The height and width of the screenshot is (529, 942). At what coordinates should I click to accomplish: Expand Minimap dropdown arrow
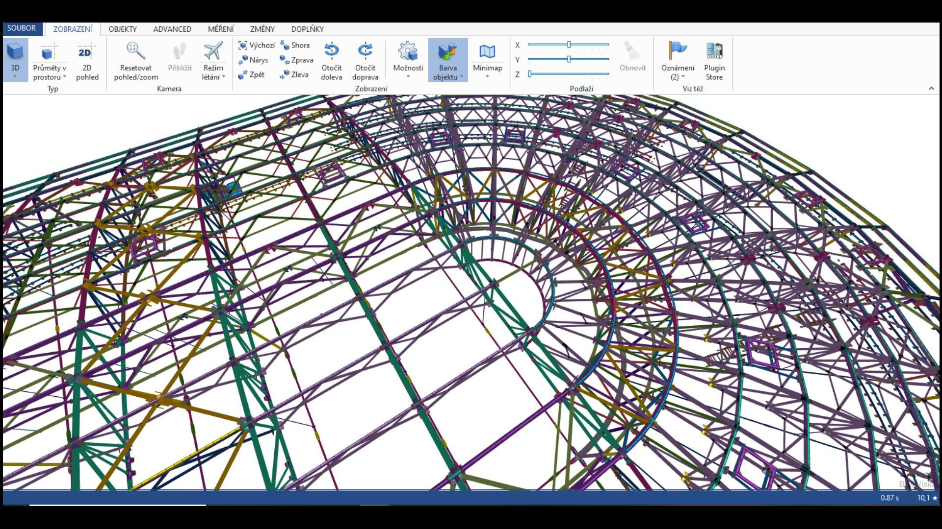coord(487,76)
